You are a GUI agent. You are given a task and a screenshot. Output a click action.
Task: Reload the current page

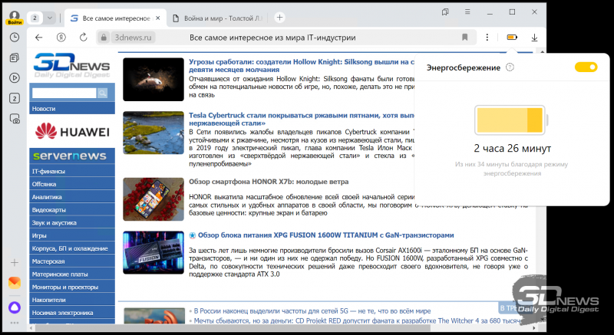82,37
